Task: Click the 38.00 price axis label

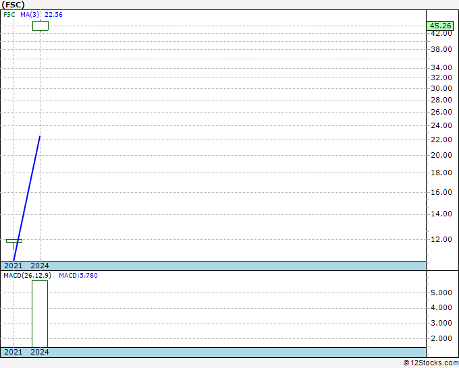Action: point(441,49)
